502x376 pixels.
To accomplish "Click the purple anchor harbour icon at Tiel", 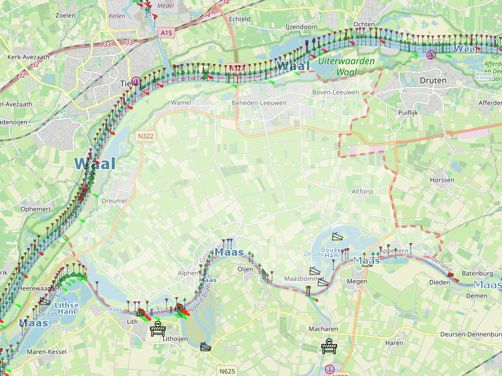I will click(x=136, y=81).
